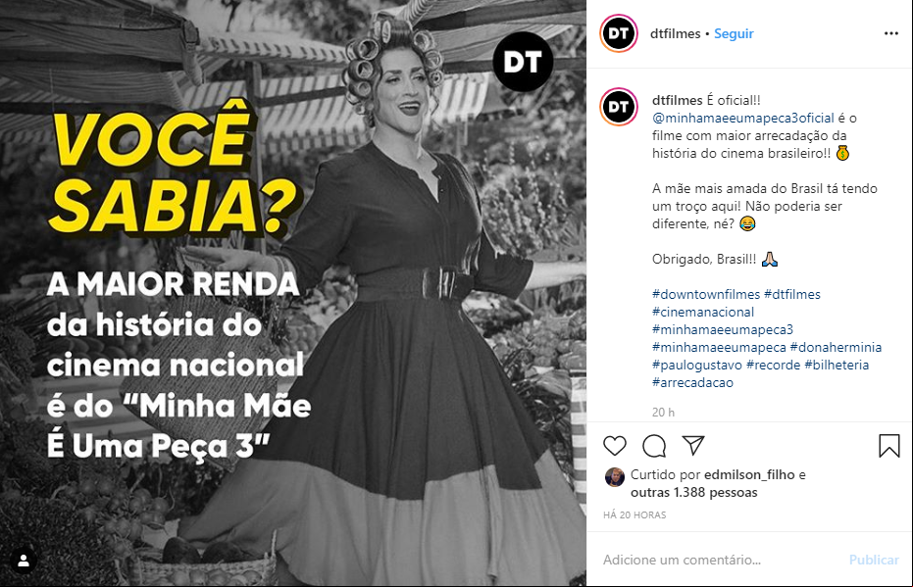This screenshot has height=587, width=913.
Task: Open the three-dot more options menu
Action: [890, 33]
